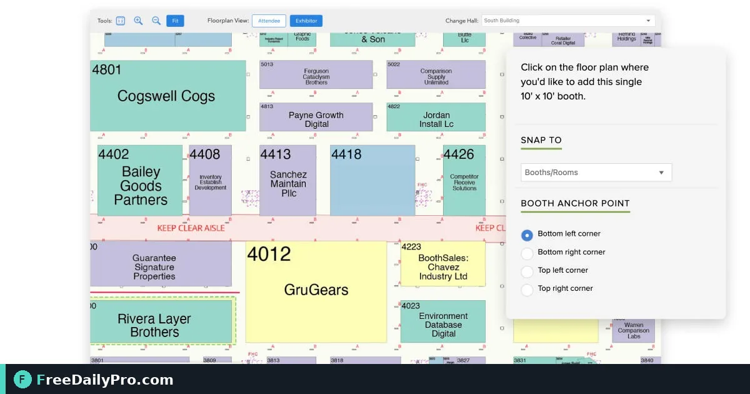The height and width of the screenshot is (394, 750).
Task: Select Bailey Goods Partners booth 4402
Action: coord(140,181)
